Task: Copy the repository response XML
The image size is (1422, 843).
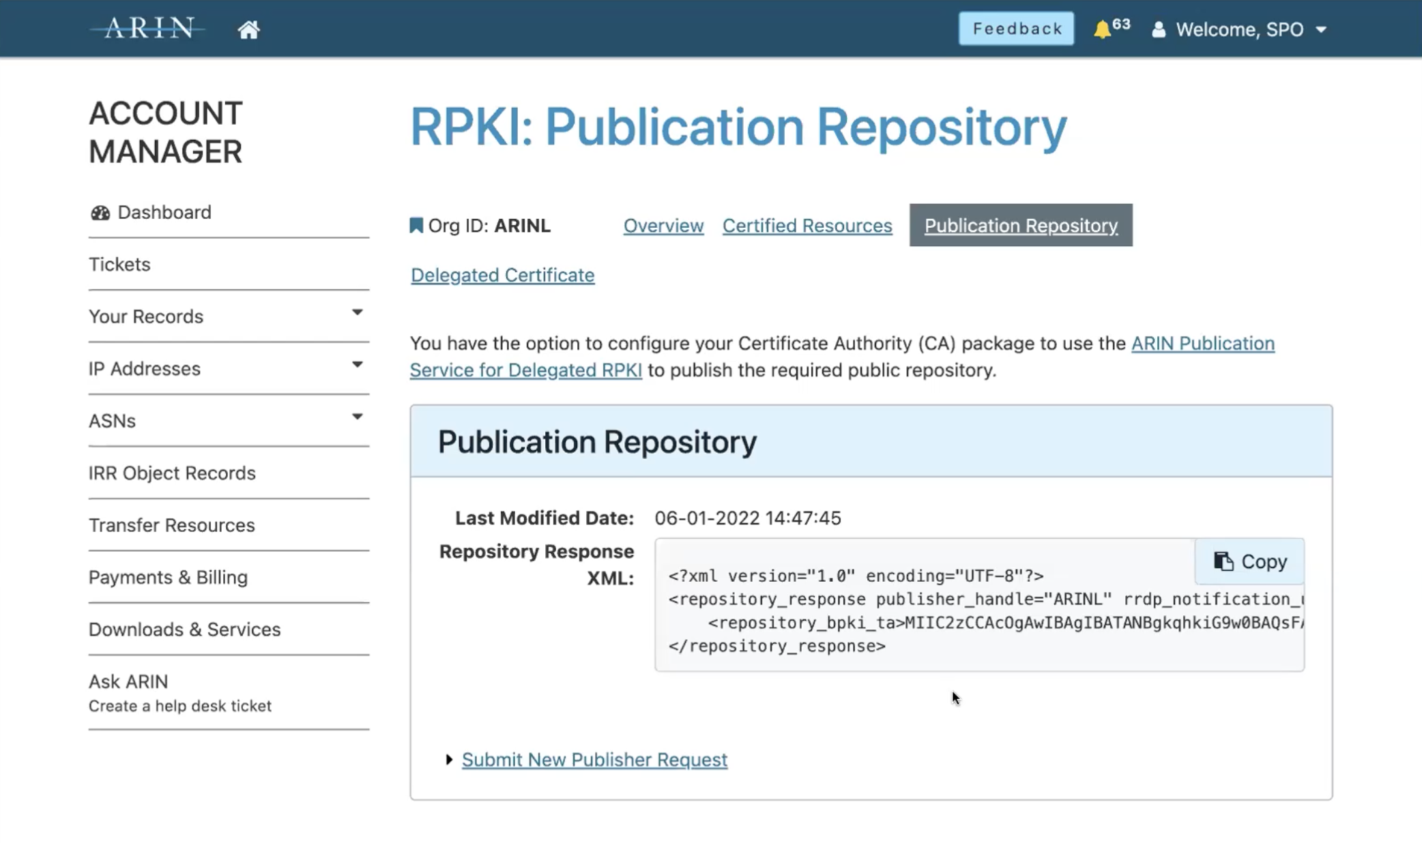Action: (x=1249, y=561)
